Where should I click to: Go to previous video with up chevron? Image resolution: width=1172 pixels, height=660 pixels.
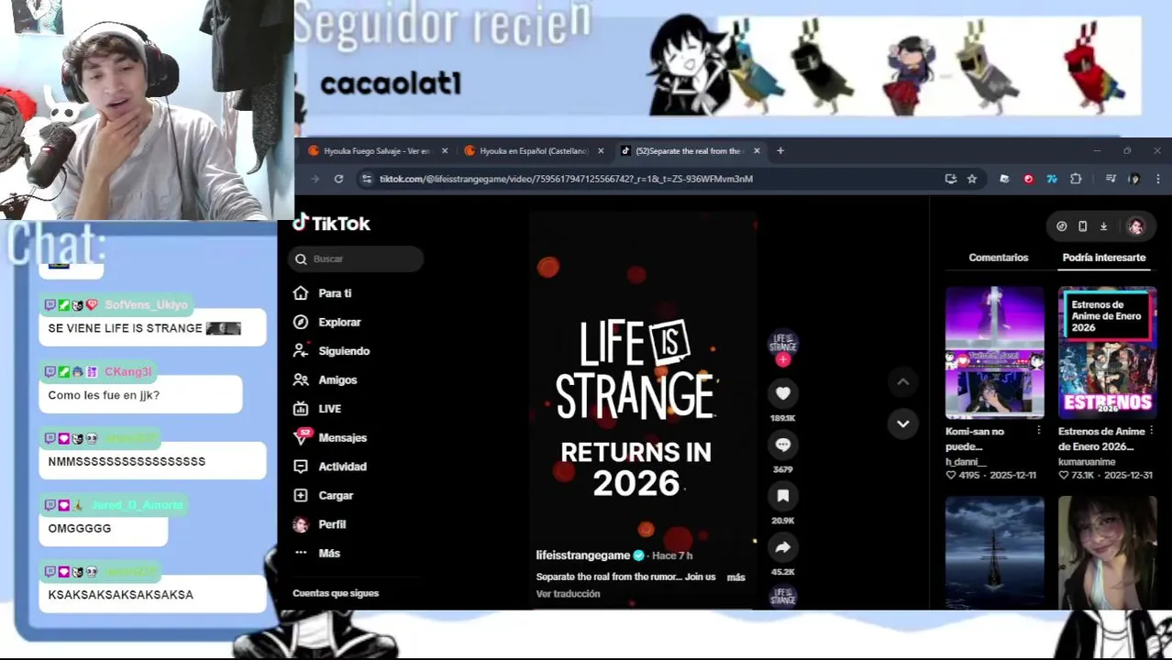coord(902,381)
